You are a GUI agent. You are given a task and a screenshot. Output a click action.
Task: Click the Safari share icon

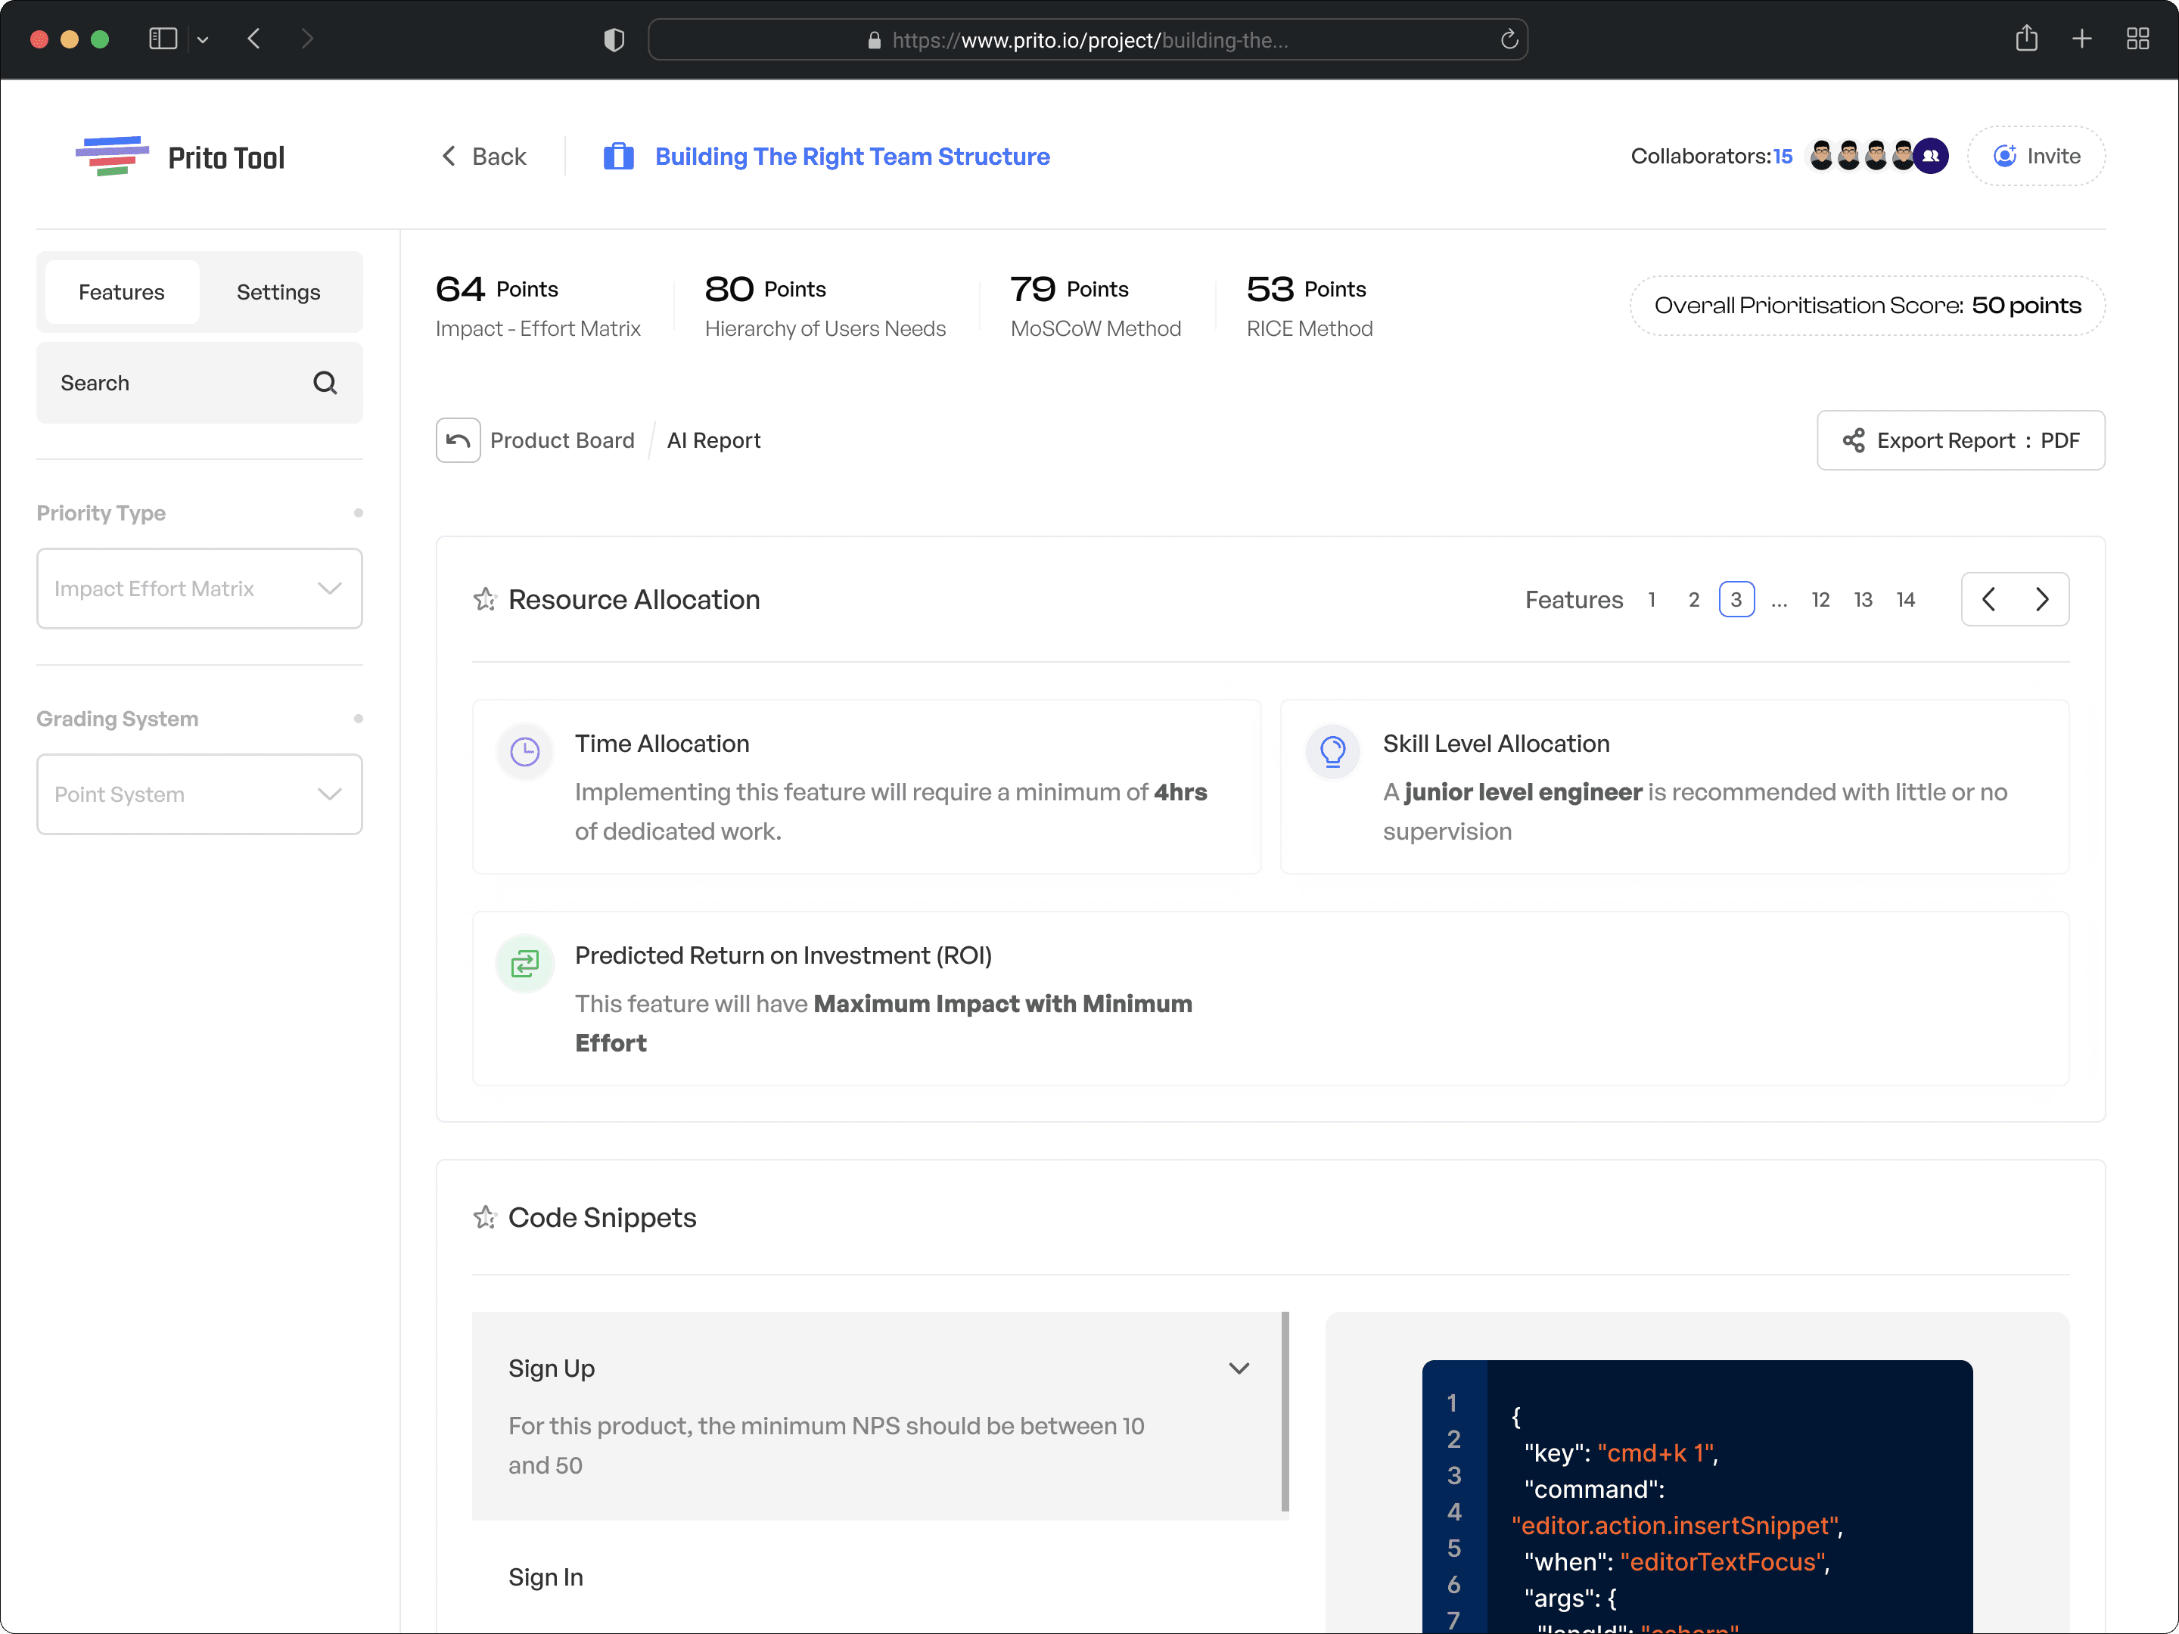2025,39
